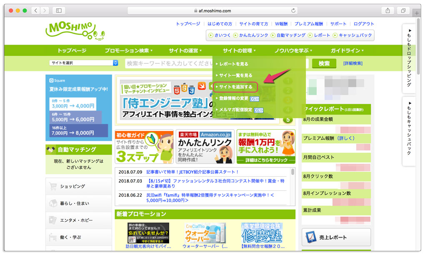Select the 自動マッチング quick access icon
The width and height of the screenshot is (425, 255).
[272, 35]
